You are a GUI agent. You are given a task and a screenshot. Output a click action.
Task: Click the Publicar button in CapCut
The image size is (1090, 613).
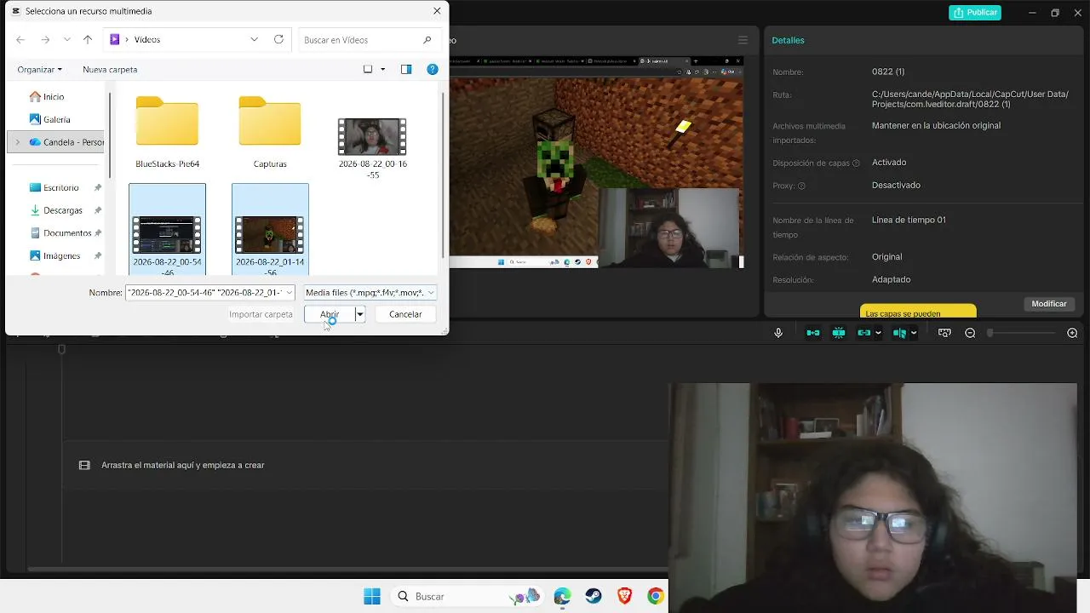pos(975,13)
